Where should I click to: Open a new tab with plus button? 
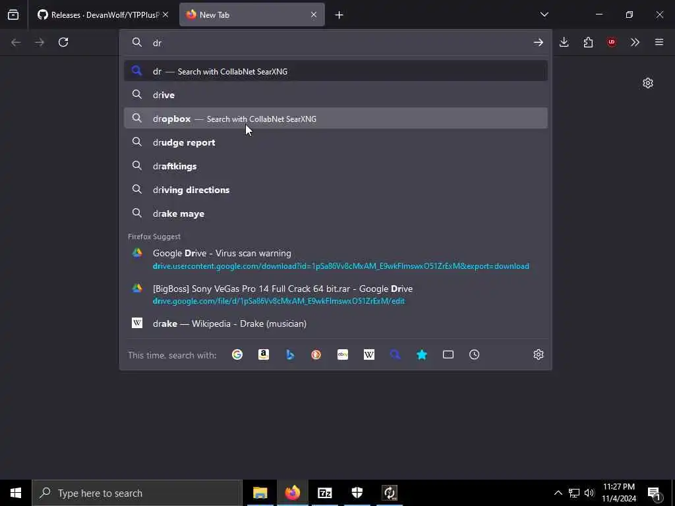(x=339, y=15)
